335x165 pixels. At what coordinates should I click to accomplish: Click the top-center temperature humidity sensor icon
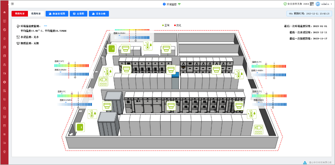148,45
